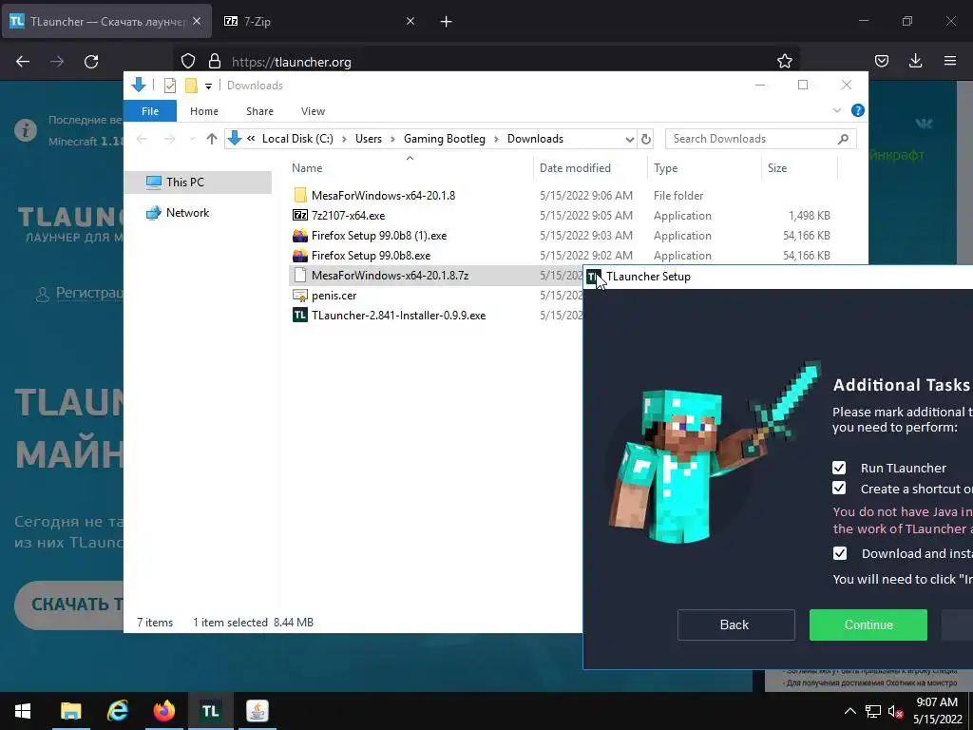The image size is (973, 730).
Task: Select MesaForWindows-x64-20.1.8.7z archive
Action: [x=390, y=275]
